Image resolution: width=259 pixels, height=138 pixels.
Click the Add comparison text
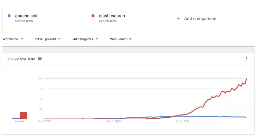[200, 18]
